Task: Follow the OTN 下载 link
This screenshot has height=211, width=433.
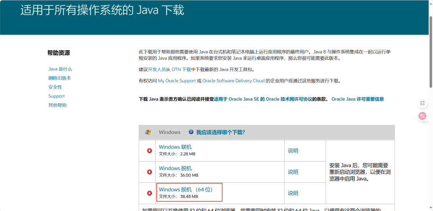Action: click(x=181, y=70)
